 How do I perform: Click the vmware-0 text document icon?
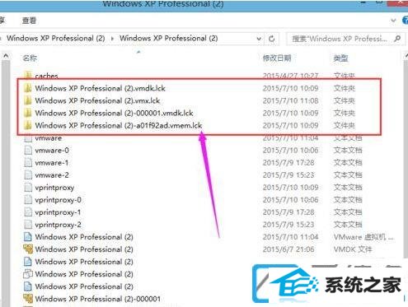click(28, 150)
